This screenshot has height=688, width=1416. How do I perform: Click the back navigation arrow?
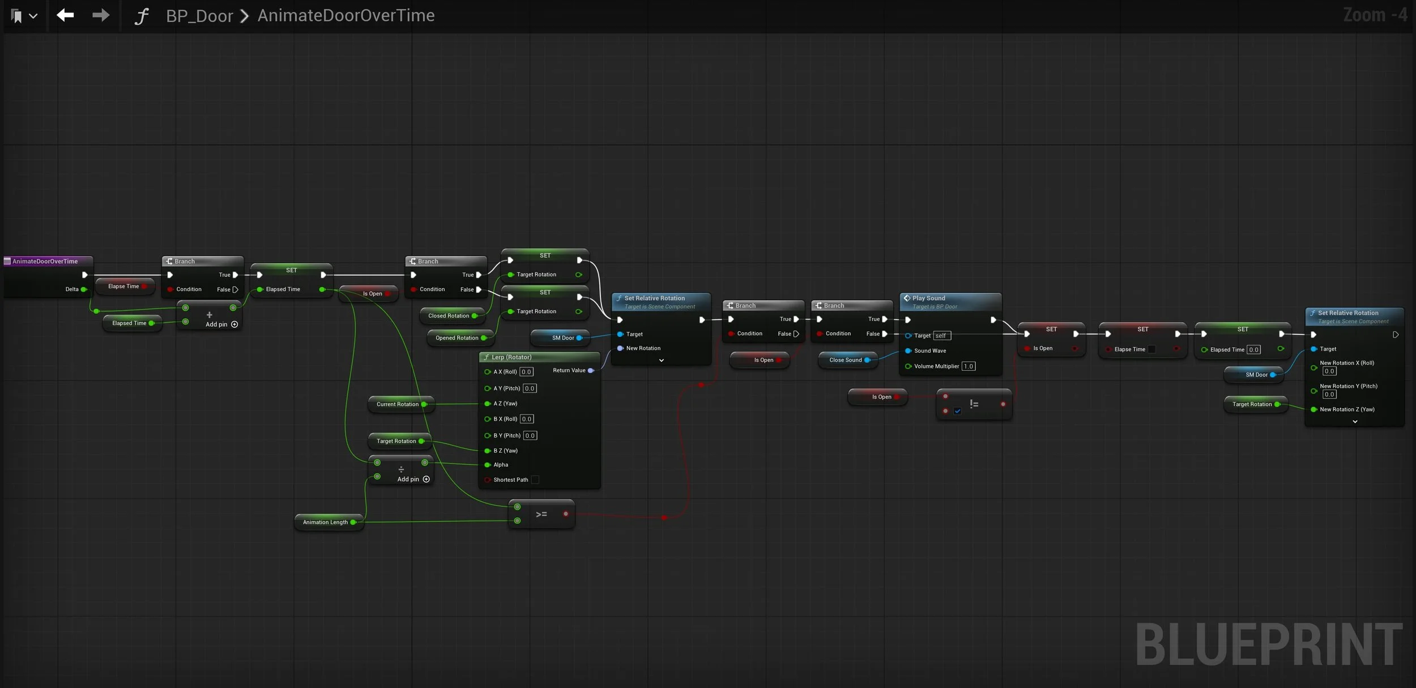(x=65, y=15)
